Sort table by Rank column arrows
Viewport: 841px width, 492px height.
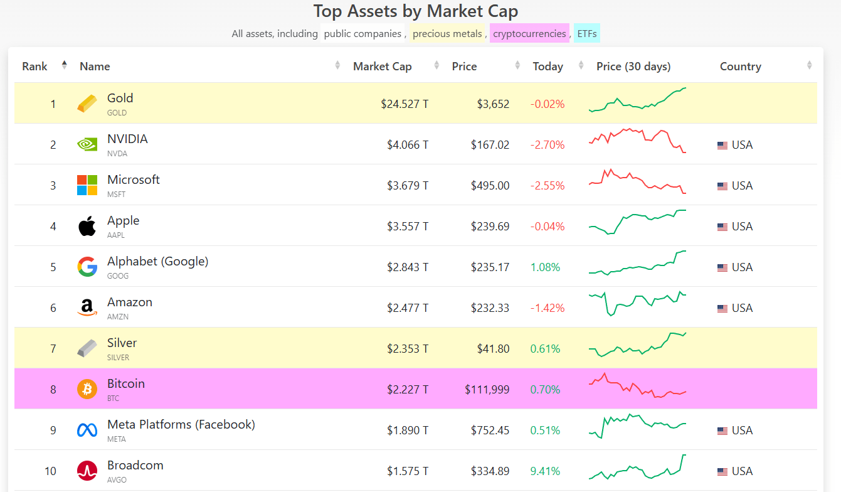coord(64,65)
